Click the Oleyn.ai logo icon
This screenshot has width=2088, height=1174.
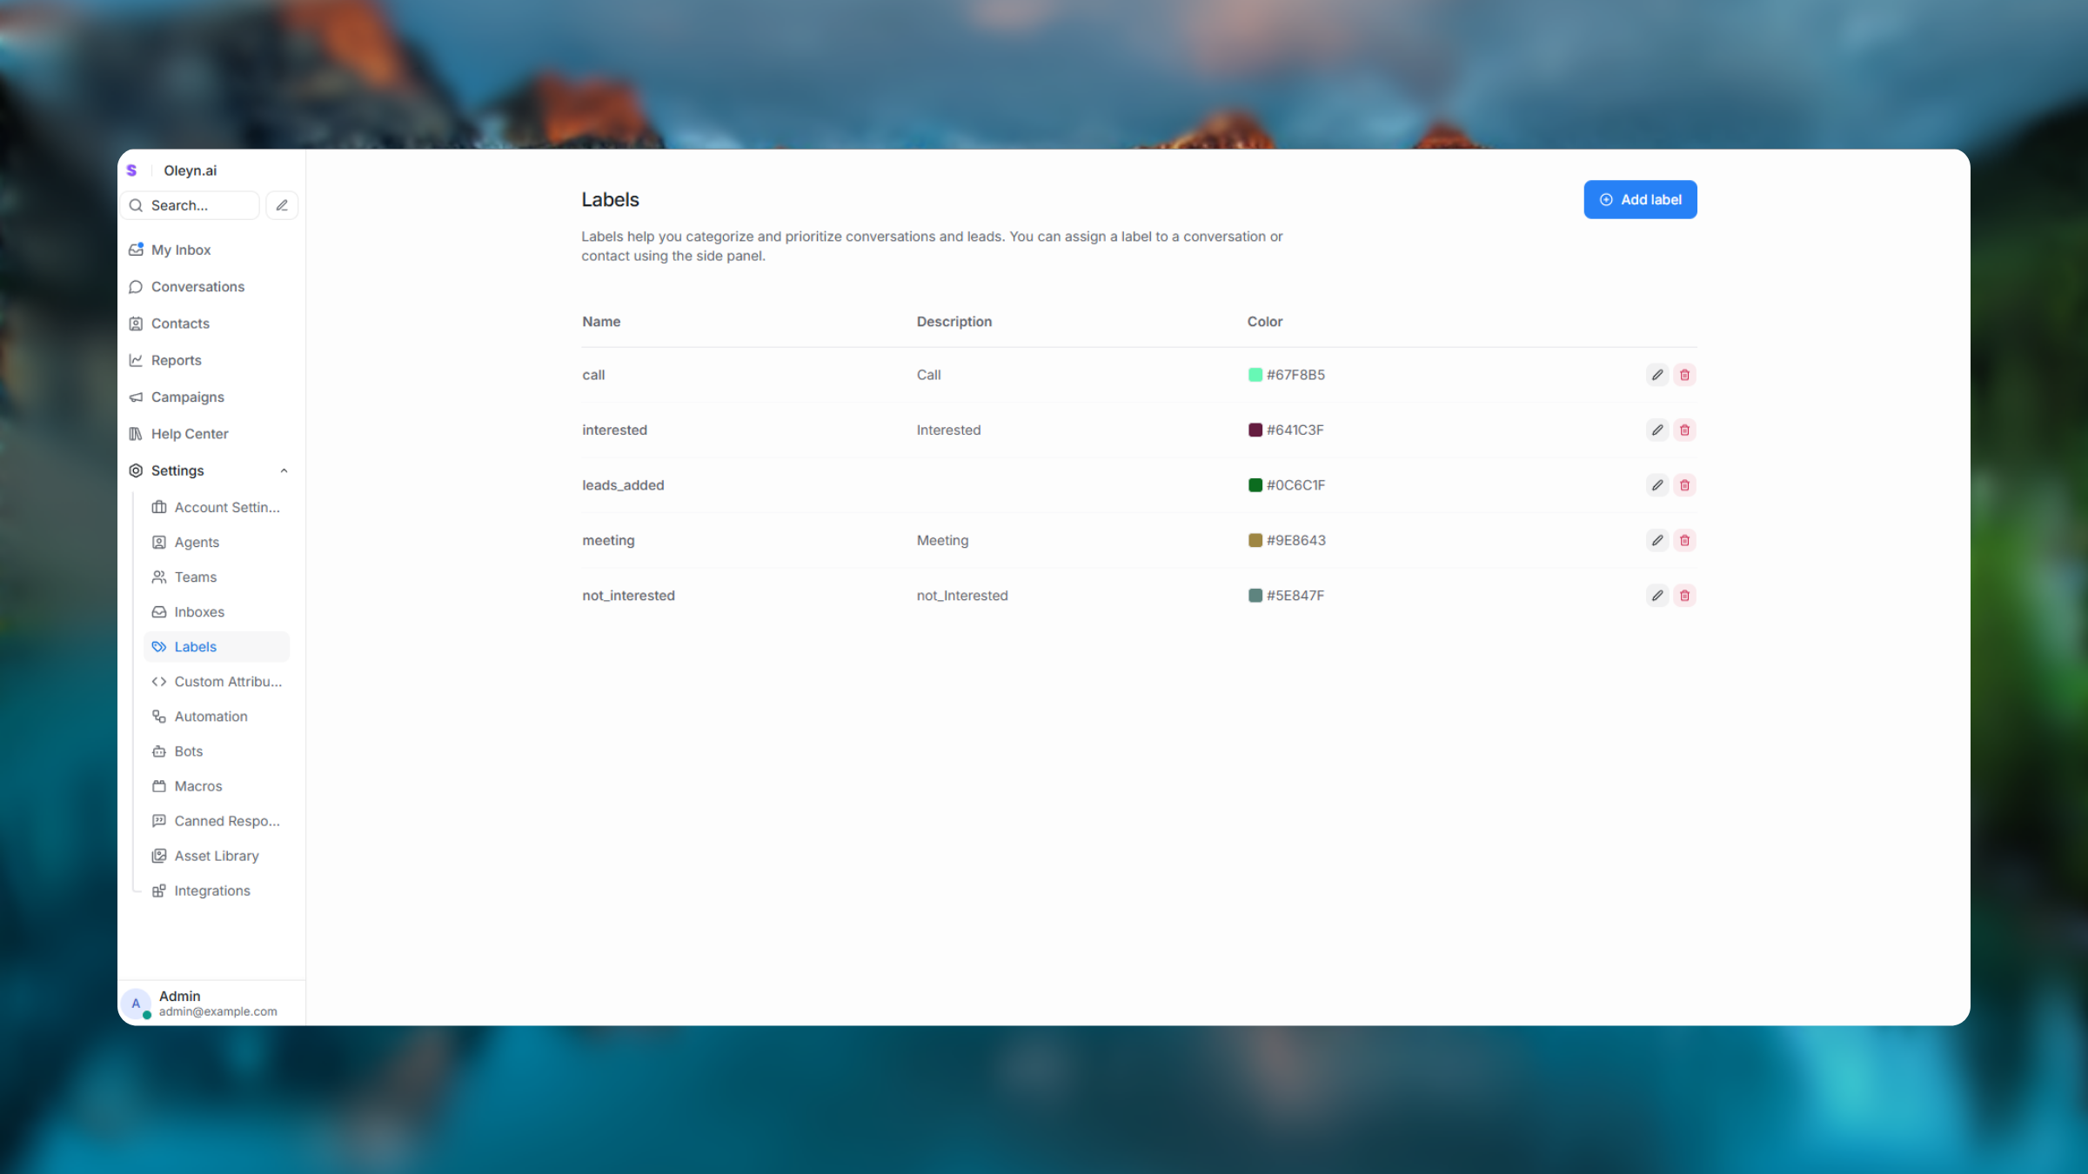(x=132, y=170)
